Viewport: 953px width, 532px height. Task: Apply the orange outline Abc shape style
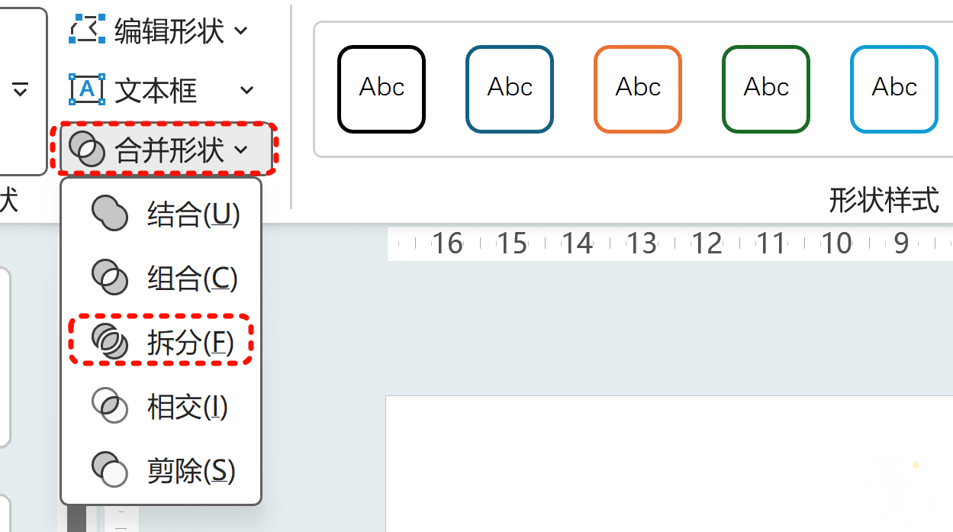click(x=638, y=89)
